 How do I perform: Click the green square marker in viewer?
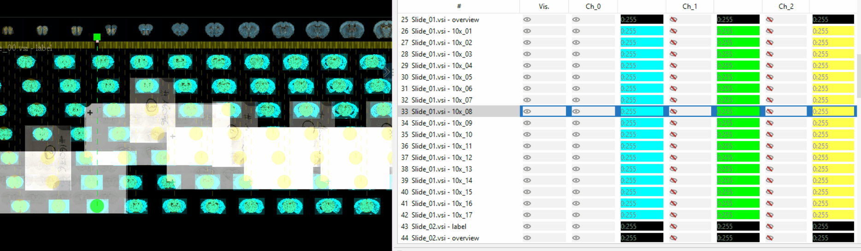(x=97, y=37)
